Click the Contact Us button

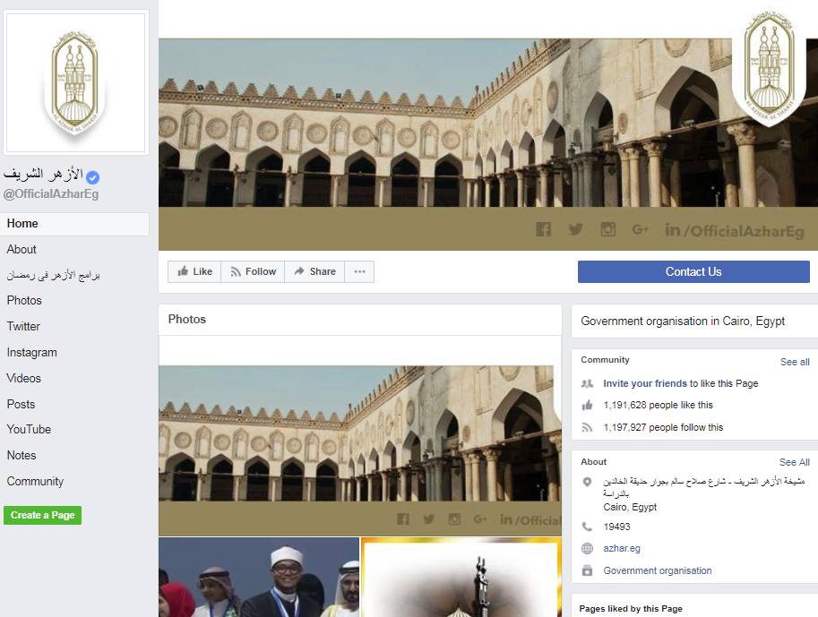coord(693,271)
